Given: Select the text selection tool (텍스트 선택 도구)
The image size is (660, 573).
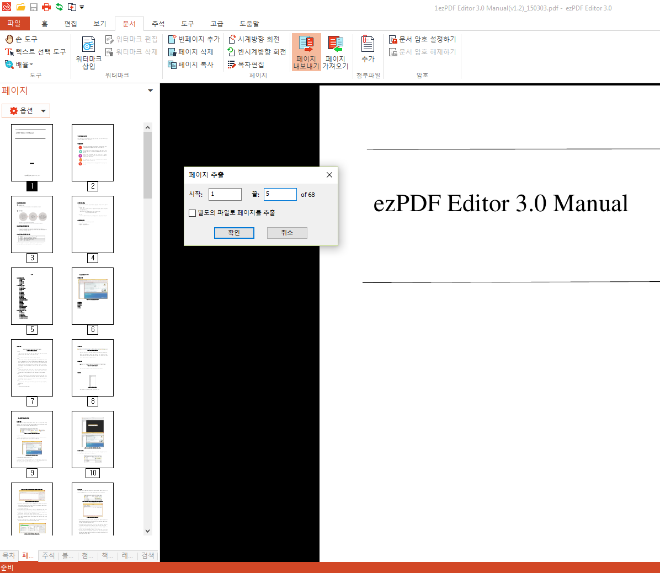Looking at the screenshot, I should pos(35,52).
